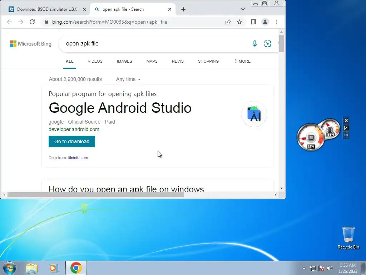
Task: Switch to Download BSOD simulator tab
Action: click(47, 9)
